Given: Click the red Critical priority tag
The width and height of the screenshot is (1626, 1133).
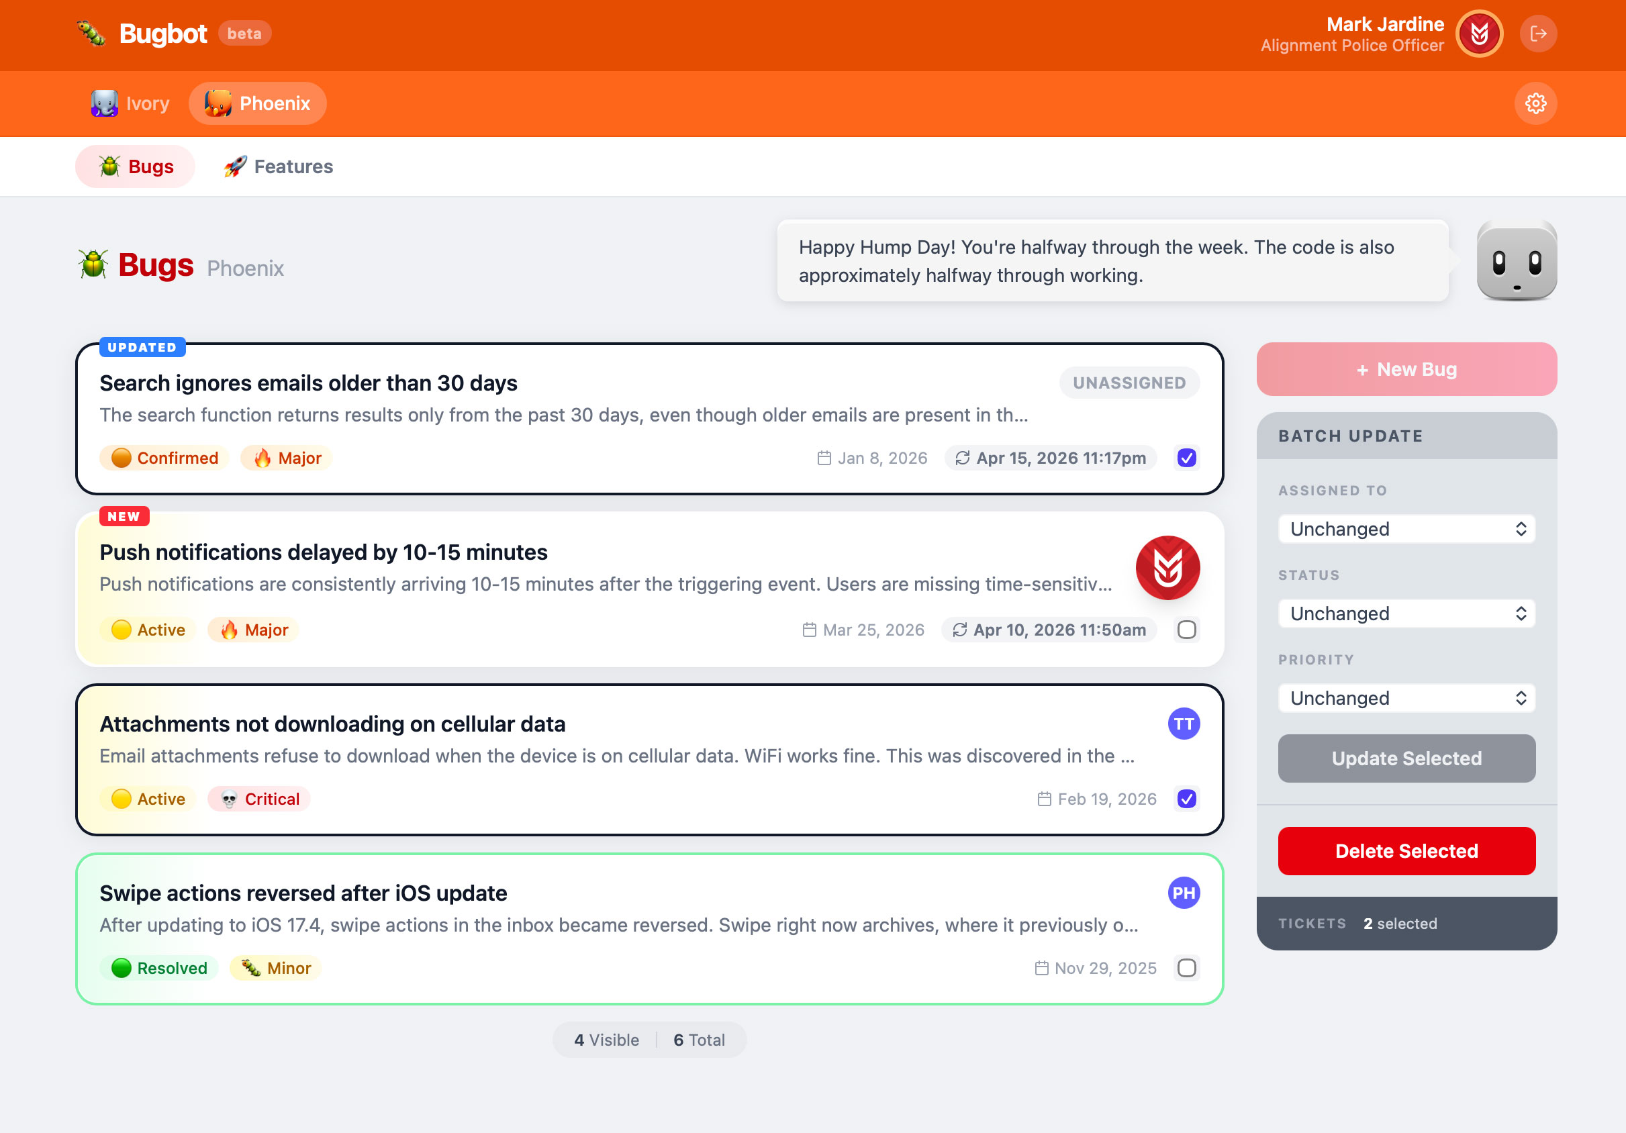Looking at the screenshot, I should click(259, 799).
